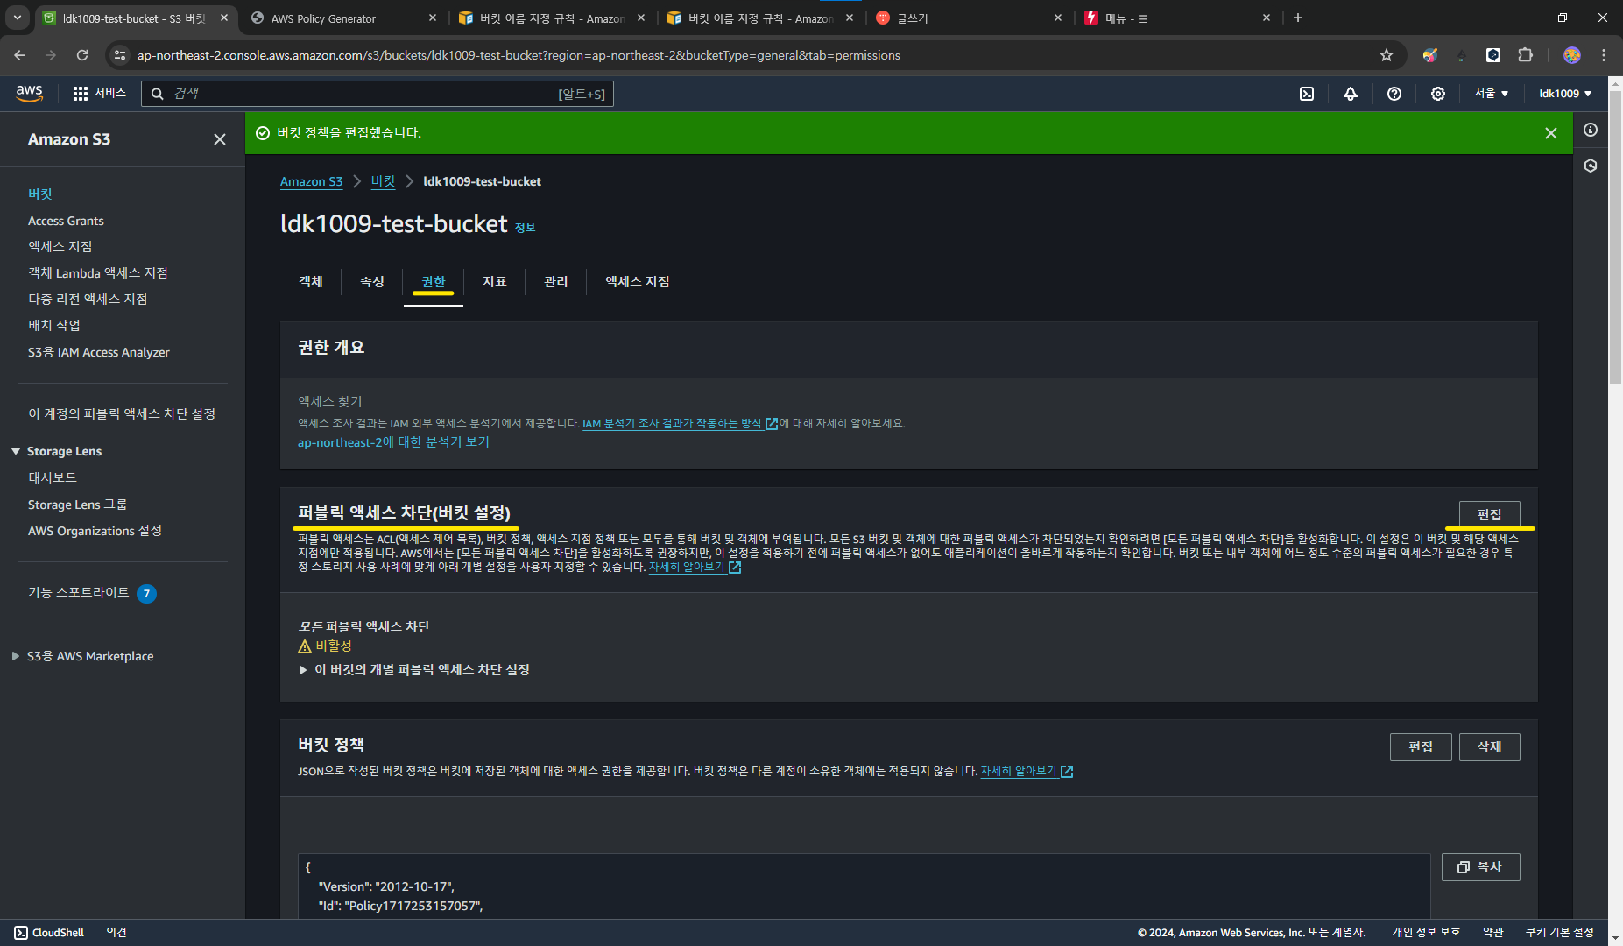1623x946 pixels.
Task: Open the CloudShell terminal icon in top bar
Action: point(1307,94)
